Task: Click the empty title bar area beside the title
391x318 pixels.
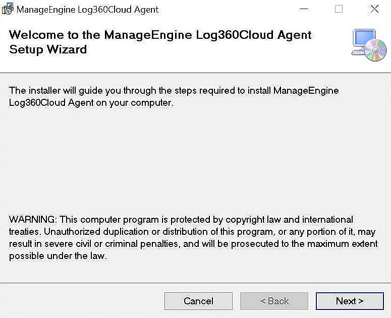Action: 227,9
